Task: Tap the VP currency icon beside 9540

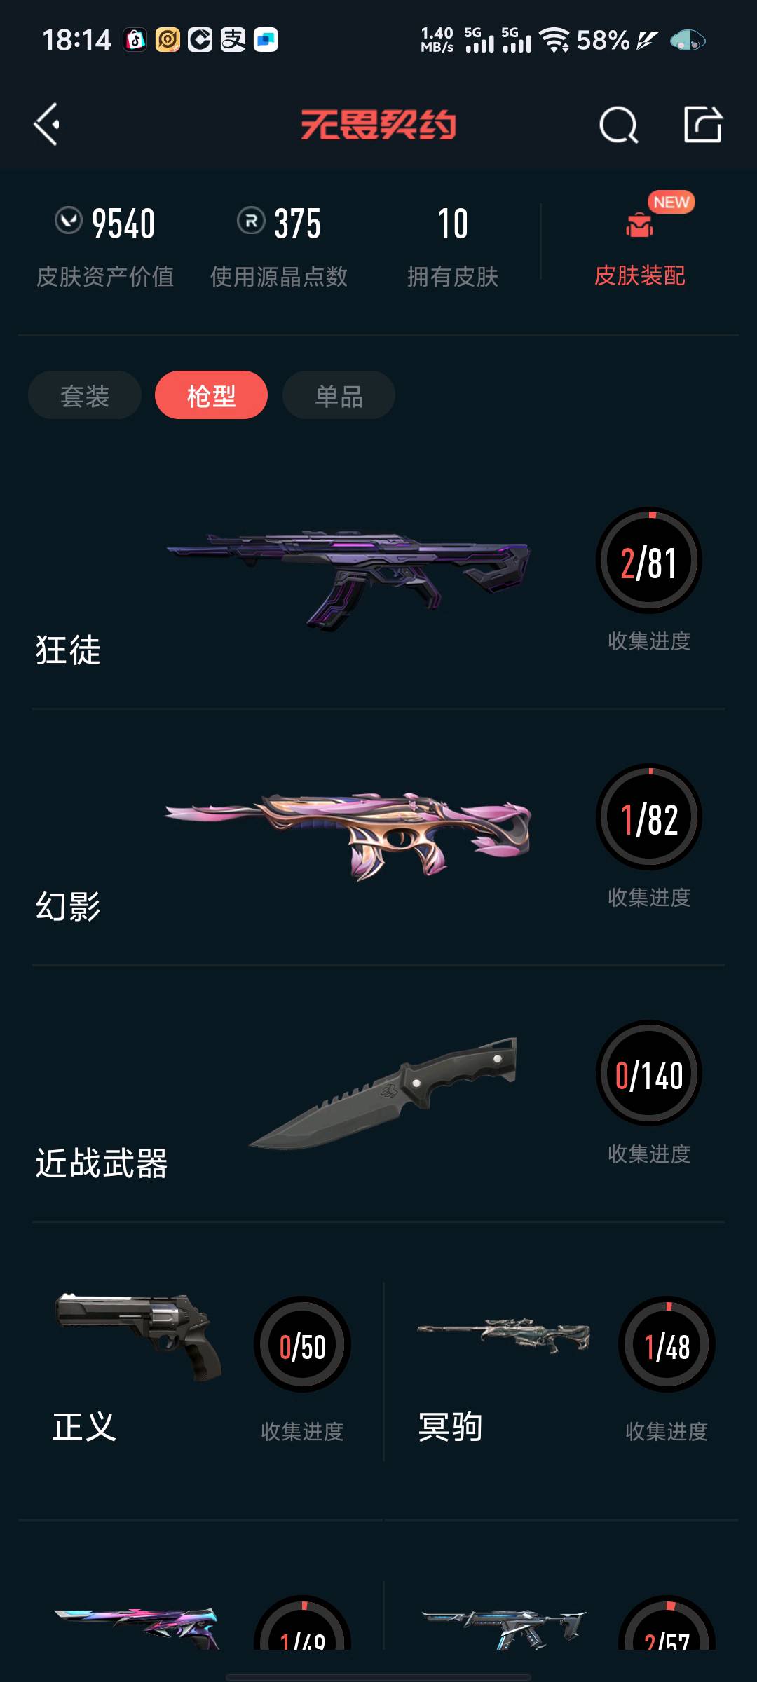Action: [69, 221]
